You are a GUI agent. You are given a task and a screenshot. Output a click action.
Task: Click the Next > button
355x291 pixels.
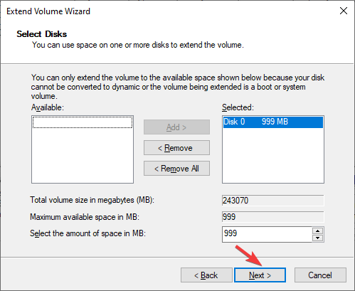[x=260, y=275]
